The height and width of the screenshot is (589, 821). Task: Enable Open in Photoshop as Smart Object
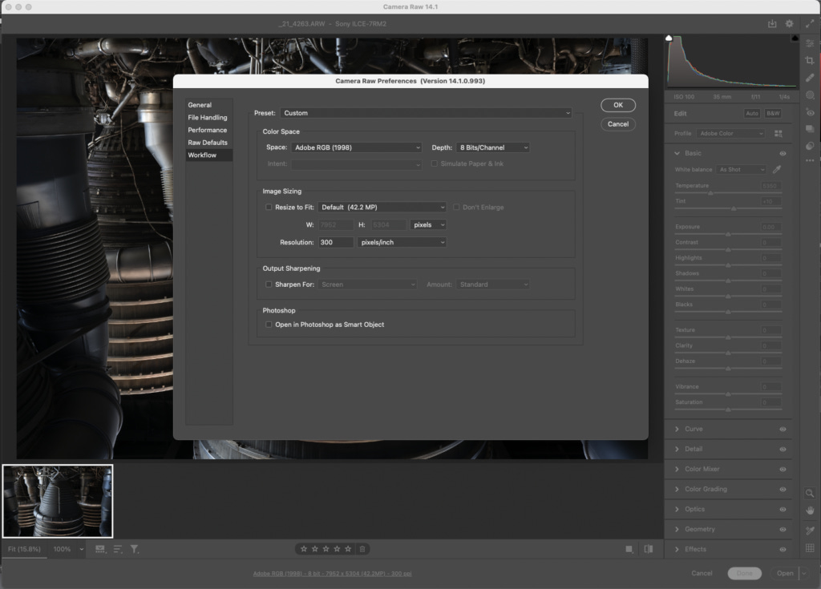[x=269, y=325]
